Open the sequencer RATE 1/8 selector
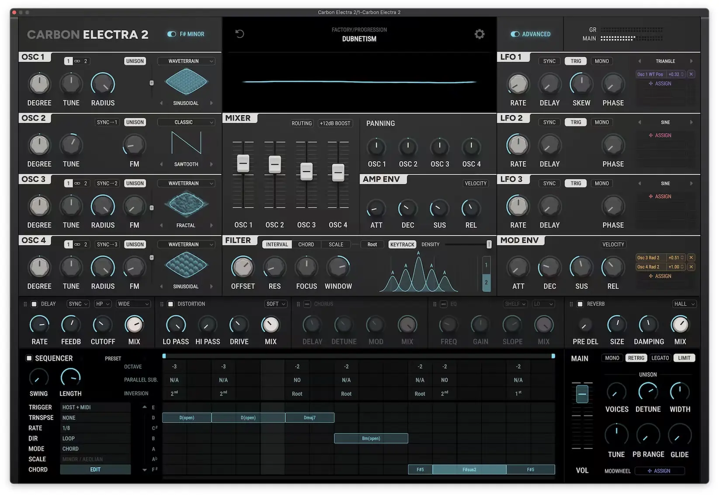The width and height of the screenshot is (719, 495). pyautogui.click(x=95, y=428)
